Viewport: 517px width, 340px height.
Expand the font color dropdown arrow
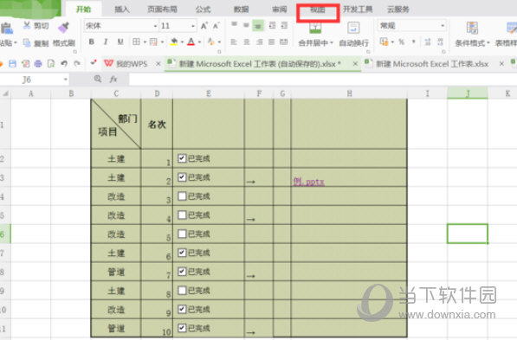coord(199,42)
